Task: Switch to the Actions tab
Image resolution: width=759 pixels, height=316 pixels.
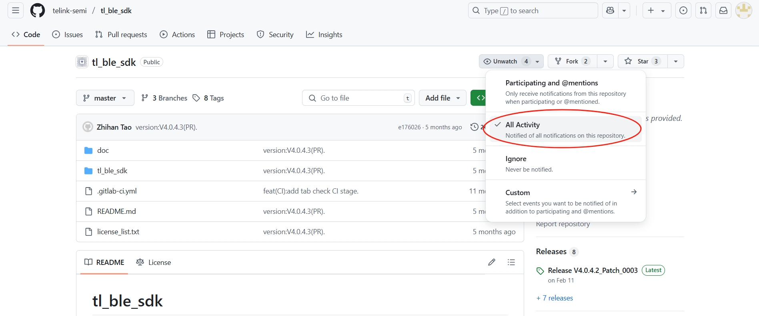Action: coord(177,35)
